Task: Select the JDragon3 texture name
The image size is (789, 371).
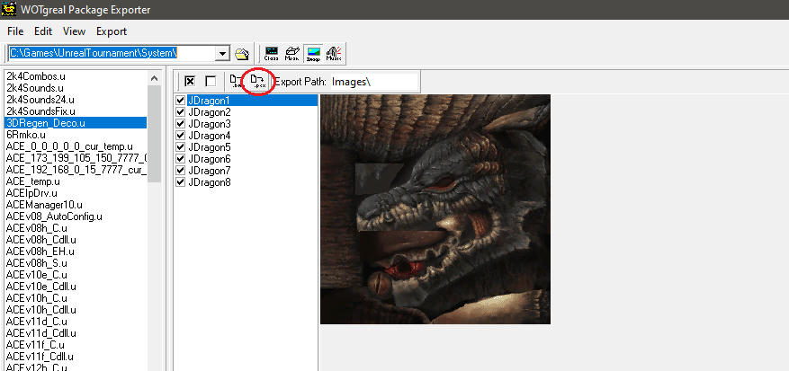Action: click(x=210, y=124)
